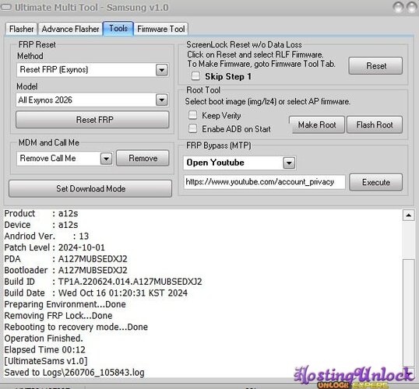Screen dimensions: 419x389
Task: Click the 'Elapsed Time 00:12' line
Action: [44, 349]
